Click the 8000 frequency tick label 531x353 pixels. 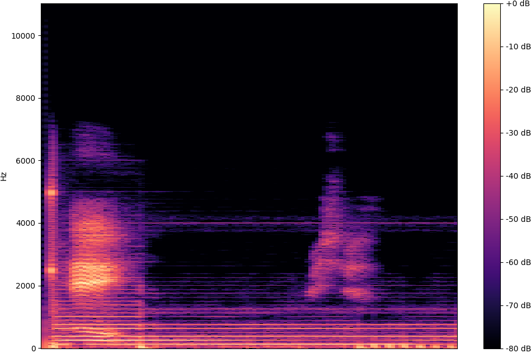click(x=25, y=99)
